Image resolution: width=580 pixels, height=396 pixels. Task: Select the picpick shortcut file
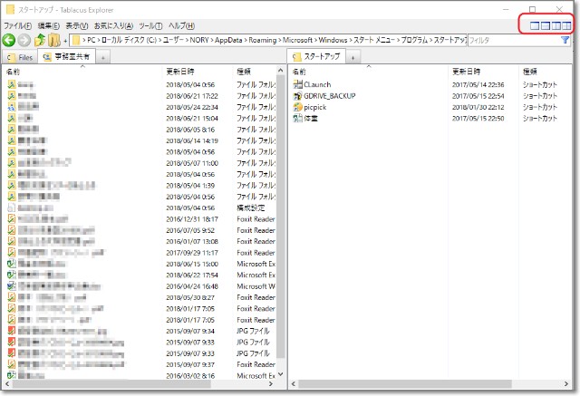[x=314, y=106]
